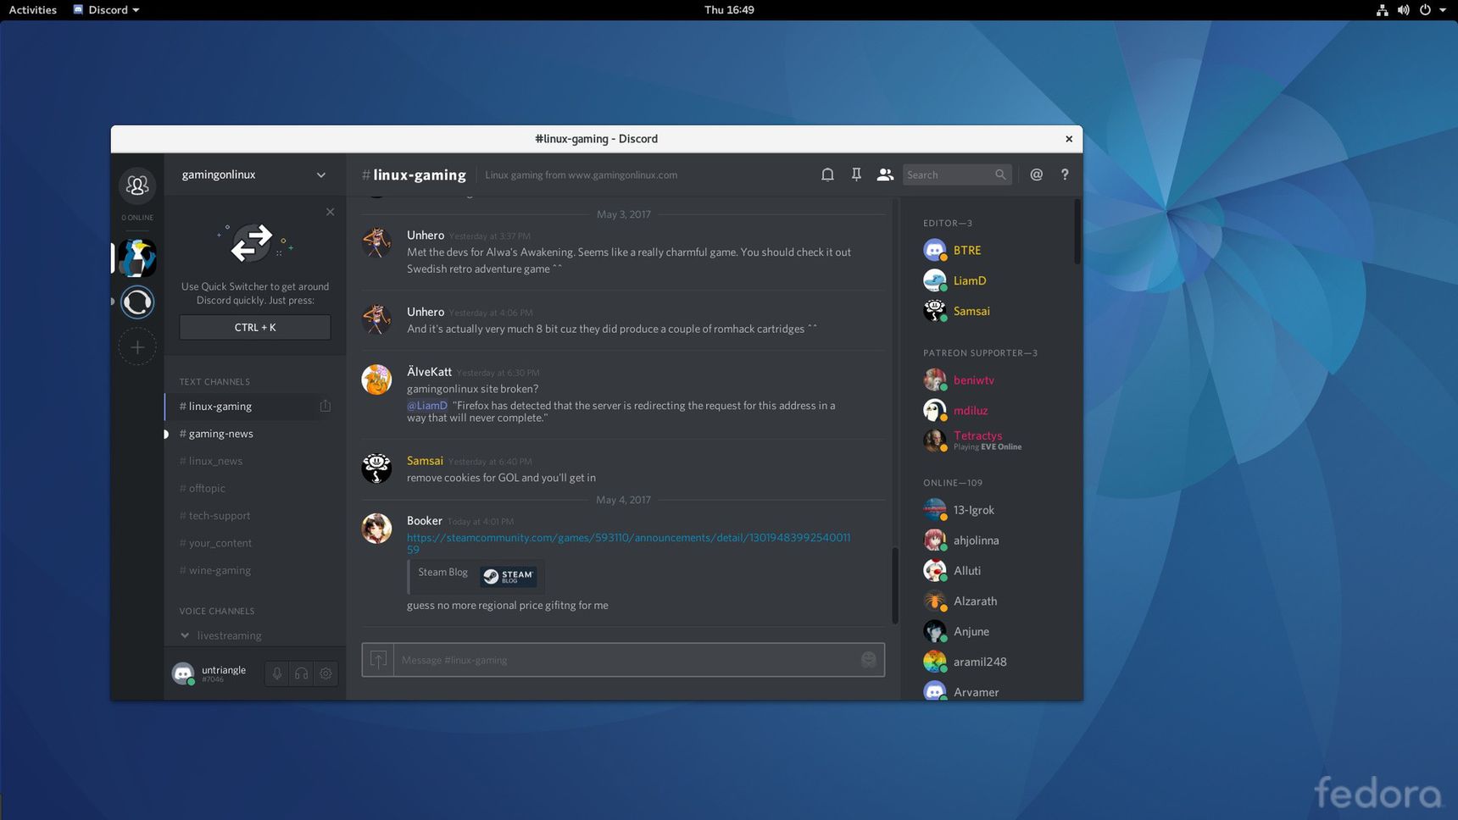The image size is (1458, 820).
Task: Click the emoji picker in message box
Action: pos(868,660)
